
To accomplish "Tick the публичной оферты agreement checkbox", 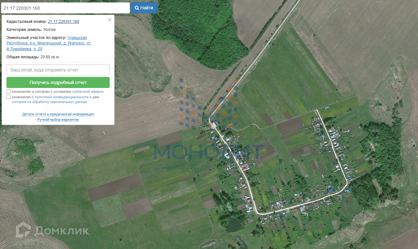I will click(x=9, y=91).
